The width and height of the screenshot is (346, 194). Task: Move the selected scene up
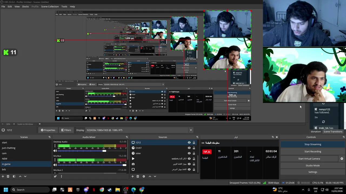coord(20,176)
